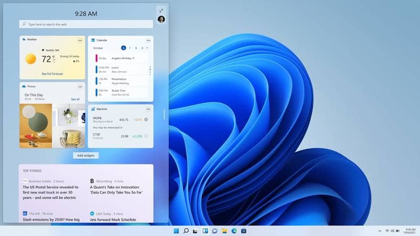Click the Add widgets button
420x236 pixels.
[x=86, y=155]
